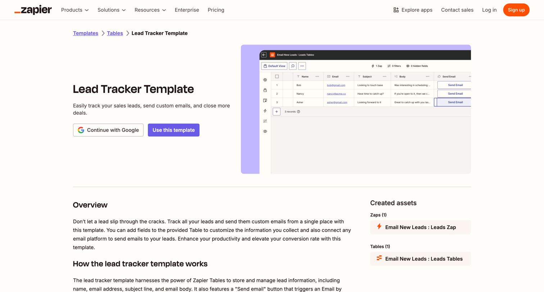This screenshot has width=544, height=292.
Task: Go to the Enterprise page
Action: point(187,10)
